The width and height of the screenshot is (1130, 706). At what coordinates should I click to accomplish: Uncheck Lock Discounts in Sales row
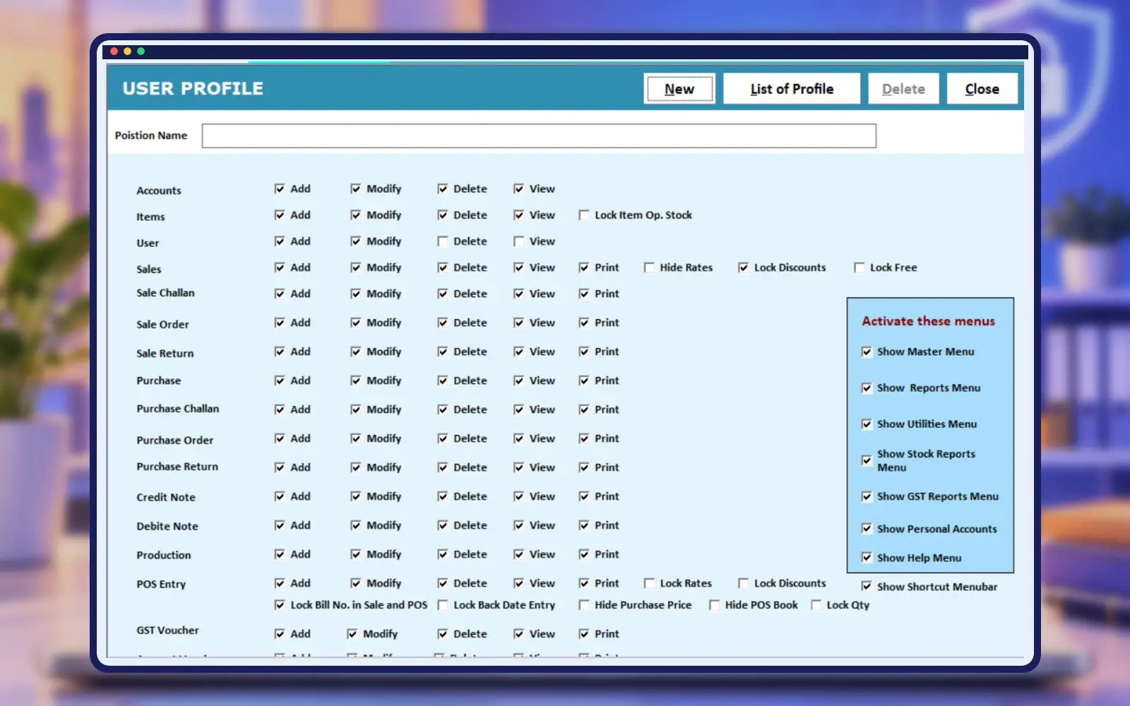[x=743, y=268]
